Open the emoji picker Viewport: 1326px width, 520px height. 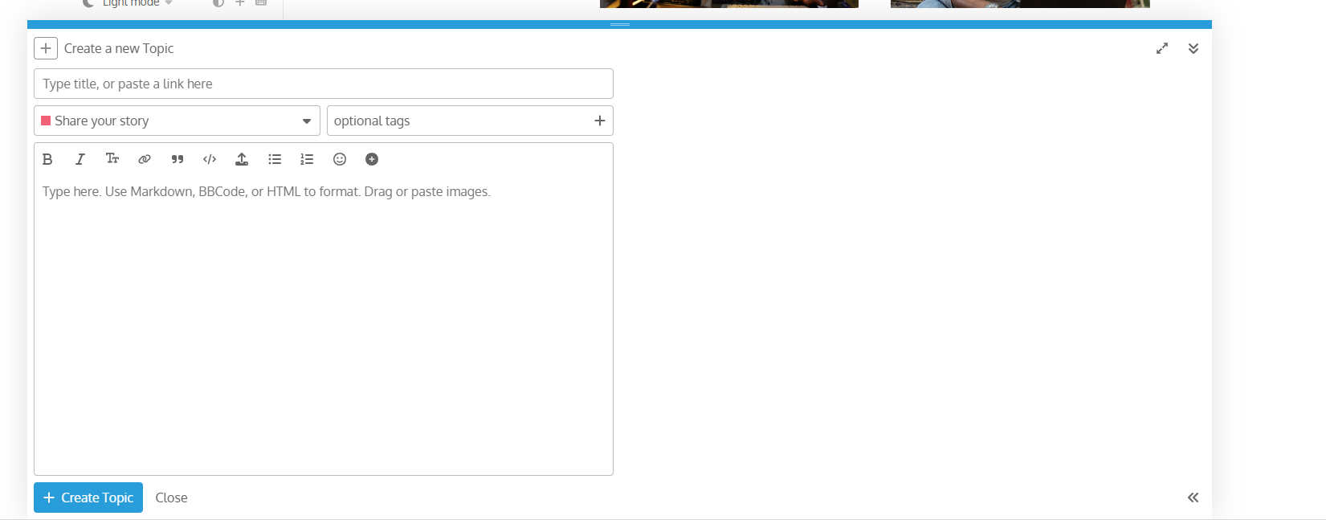340,159
